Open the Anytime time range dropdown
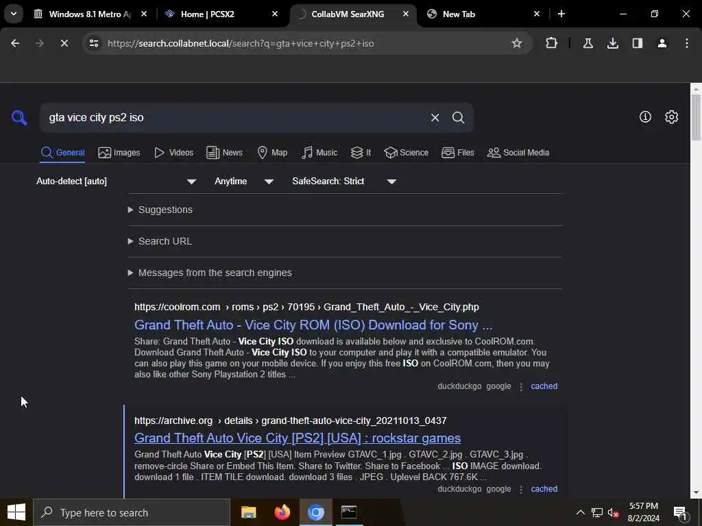This screenshot has height=526, width=702. click(244, 181)
